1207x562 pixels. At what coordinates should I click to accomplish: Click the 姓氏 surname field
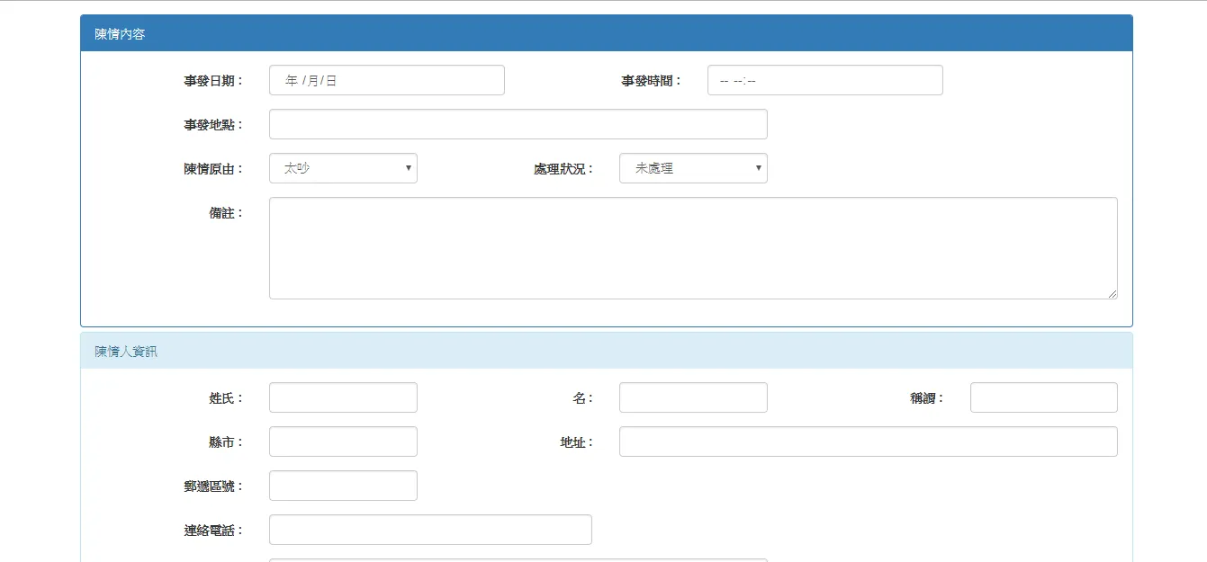click(343, 397)
